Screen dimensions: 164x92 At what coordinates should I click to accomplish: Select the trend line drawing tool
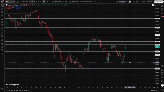click(x=2, y=9)
